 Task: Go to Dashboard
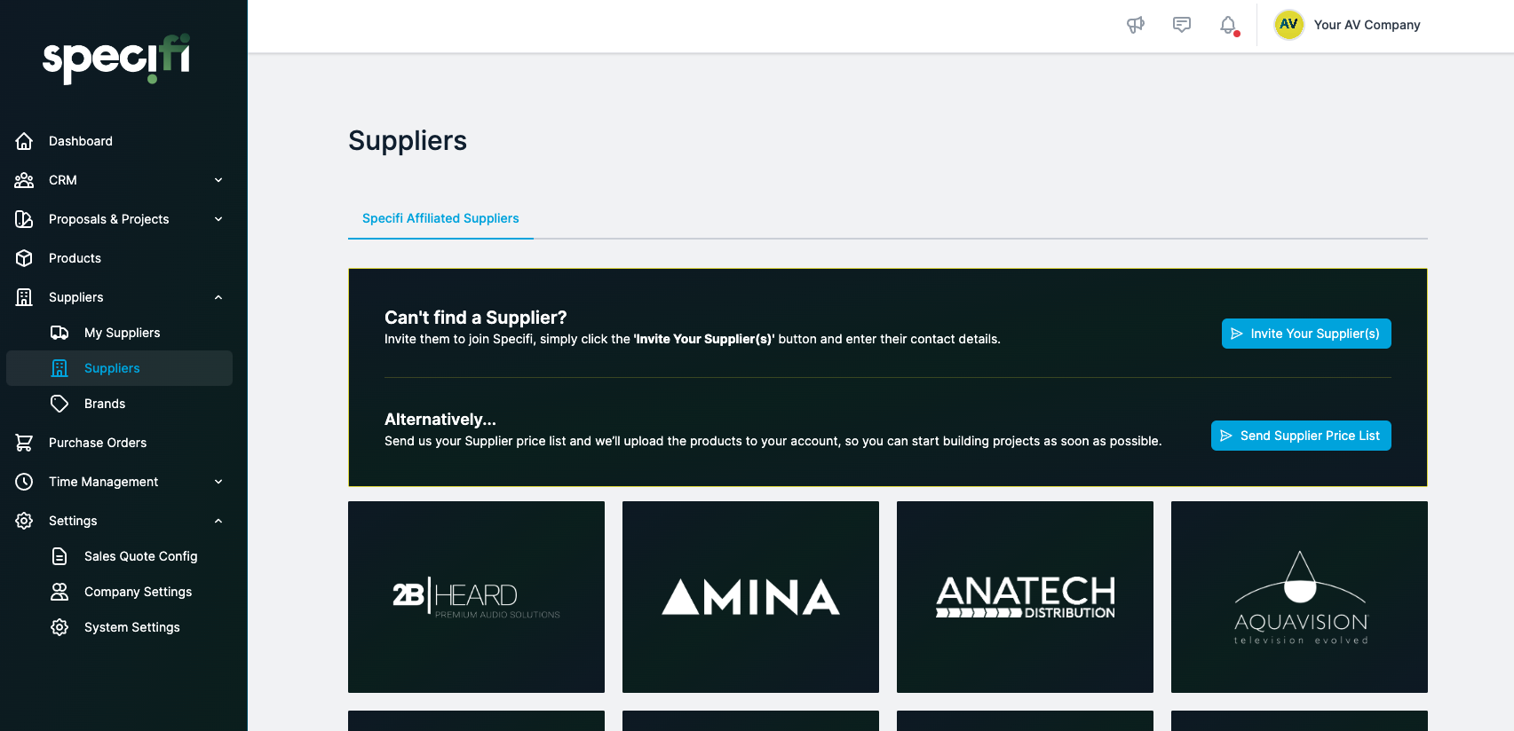[81, 141]
